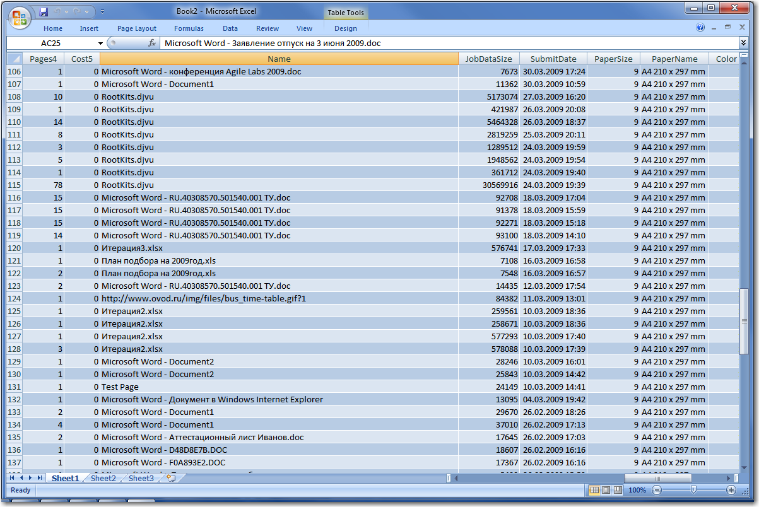Select the Pages4 column header
Viewport: 759px width, 507px height.
(44, 59)
